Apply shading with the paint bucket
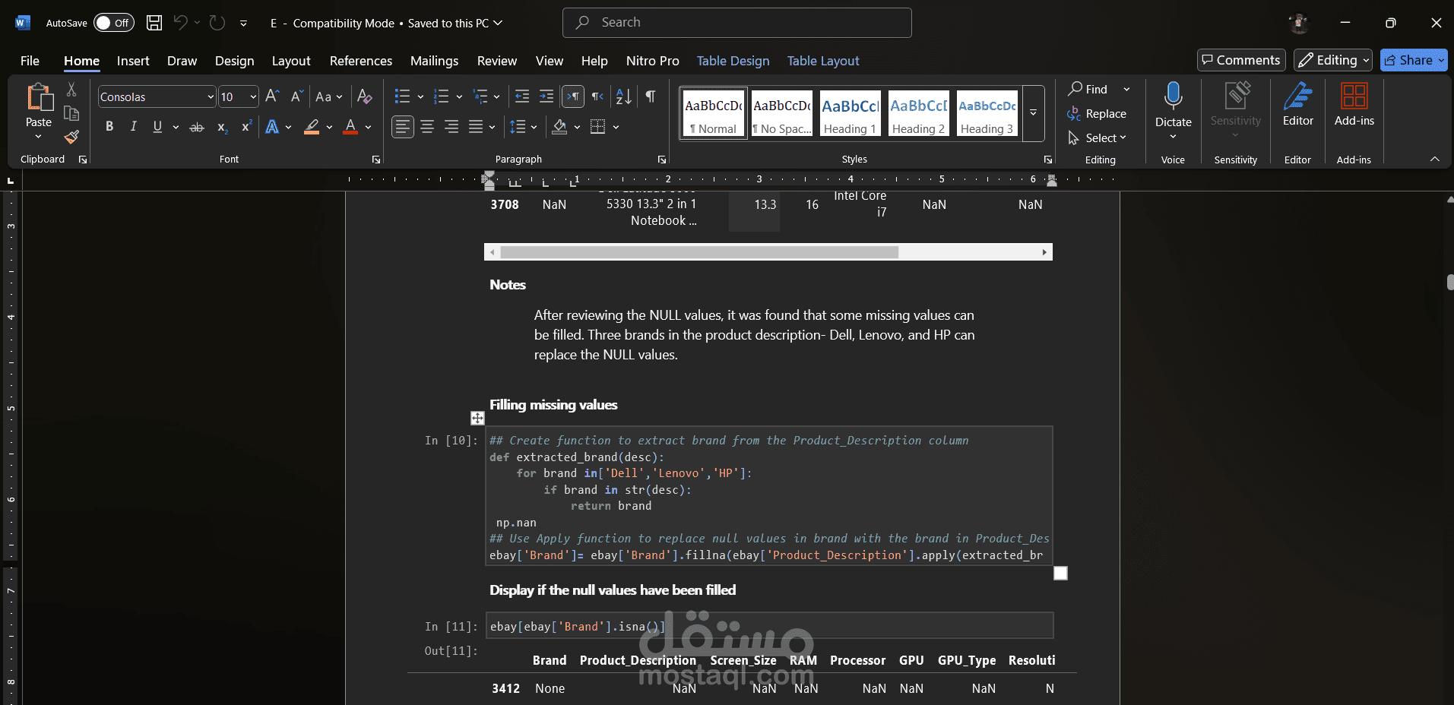 pyautogui.click(x=559, y=127)
